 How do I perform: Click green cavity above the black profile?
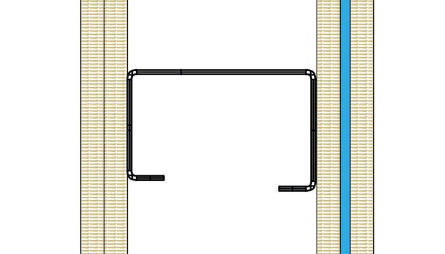222,35
